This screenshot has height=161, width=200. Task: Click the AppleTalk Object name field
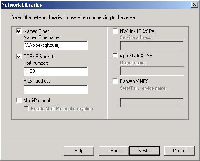[152, 71]
